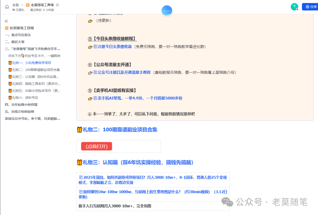
Task: Click the blue floating circle at the top
Action: (167, 11)
